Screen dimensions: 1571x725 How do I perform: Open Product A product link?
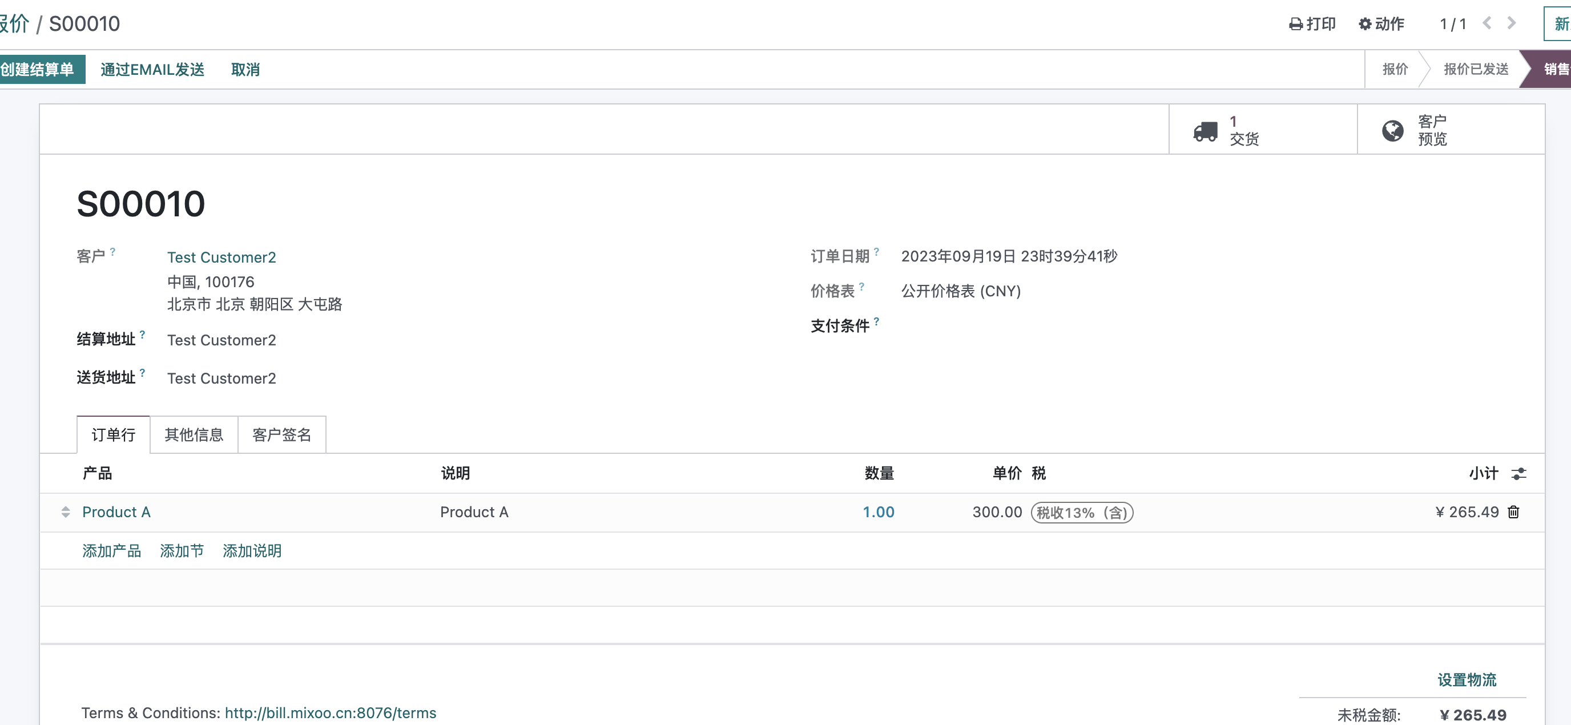tap(116, 512)
